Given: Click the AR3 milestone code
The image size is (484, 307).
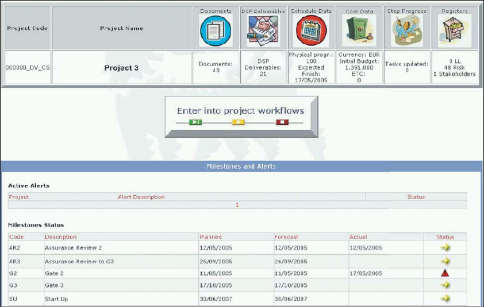Looking at the screenshot, I should click(x=15, y=262).
